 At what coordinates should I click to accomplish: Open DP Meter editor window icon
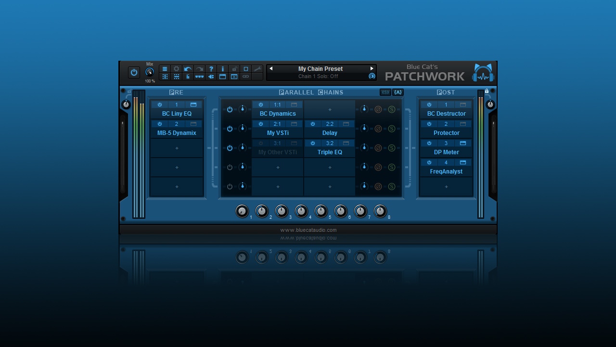point(463,143)
